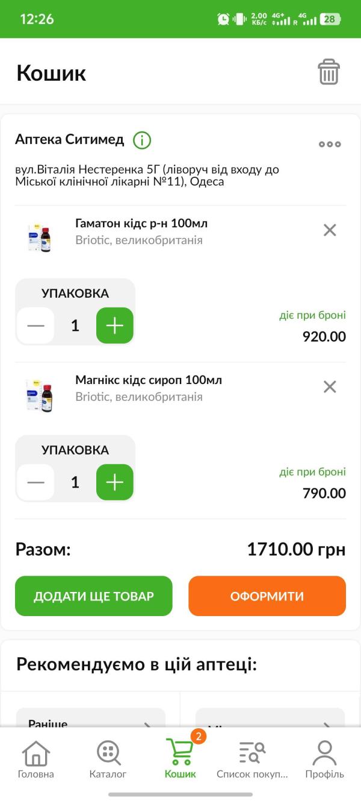361x803 pixels.
Task: Tap the Гаматон кідс р-н 100мл title
Action: [x=141, y=224]
